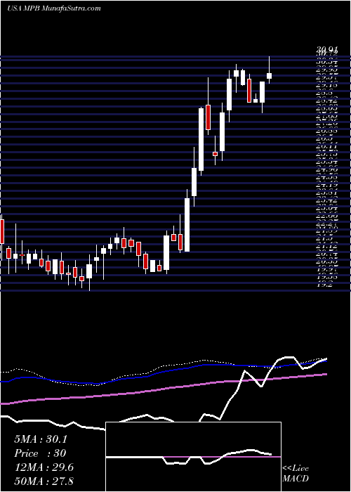Click the 19.2 price axis label
The width and height of the screenshot is (351, 492).
tap(324, 285)
